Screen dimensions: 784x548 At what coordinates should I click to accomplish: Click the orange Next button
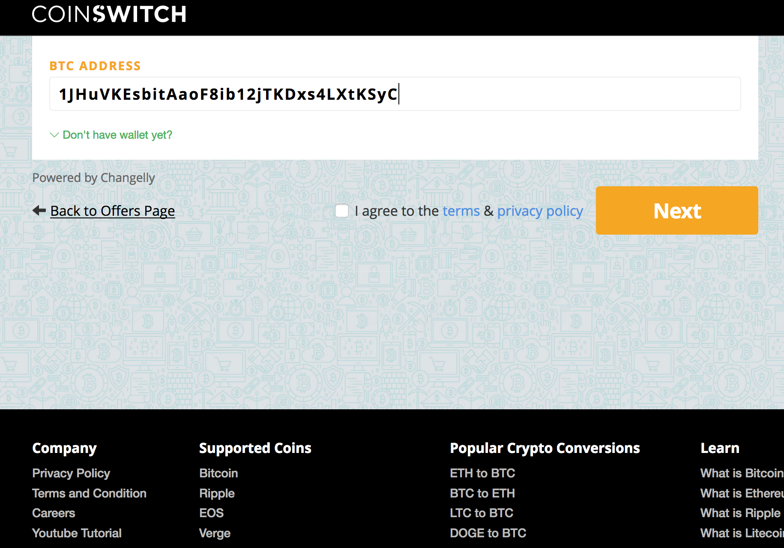(x=677, y=210)
